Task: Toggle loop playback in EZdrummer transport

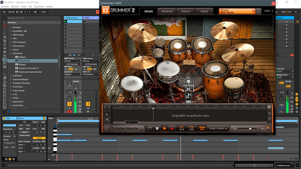Action: point(150,128)
